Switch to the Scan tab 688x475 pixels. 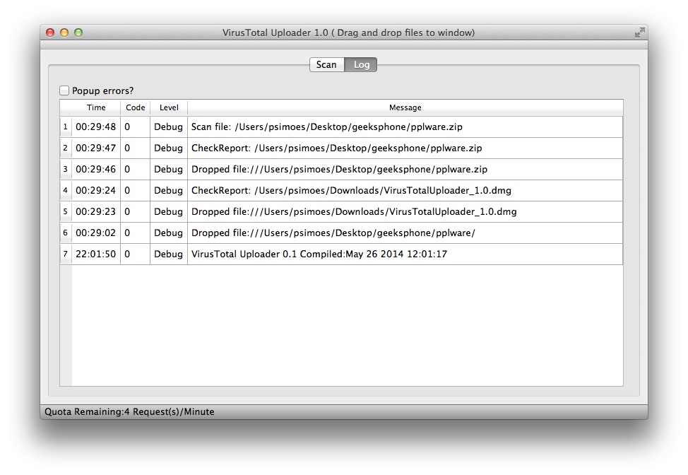326,64
